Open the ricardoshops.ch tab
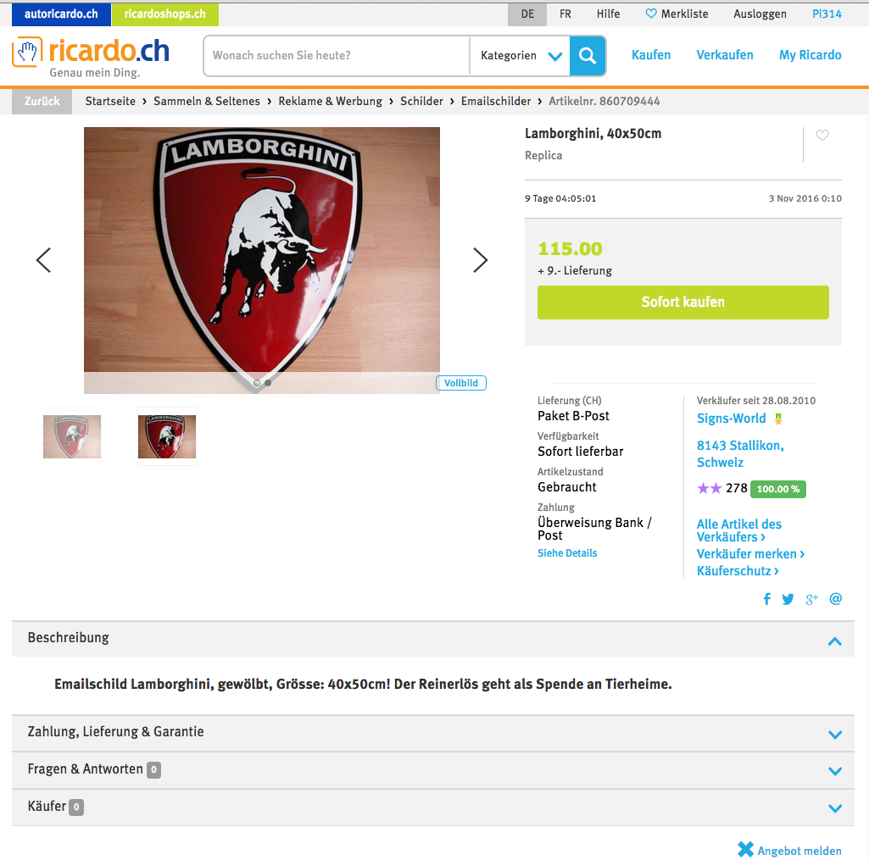Screen dimensions: 869x860 click(165, 14)
